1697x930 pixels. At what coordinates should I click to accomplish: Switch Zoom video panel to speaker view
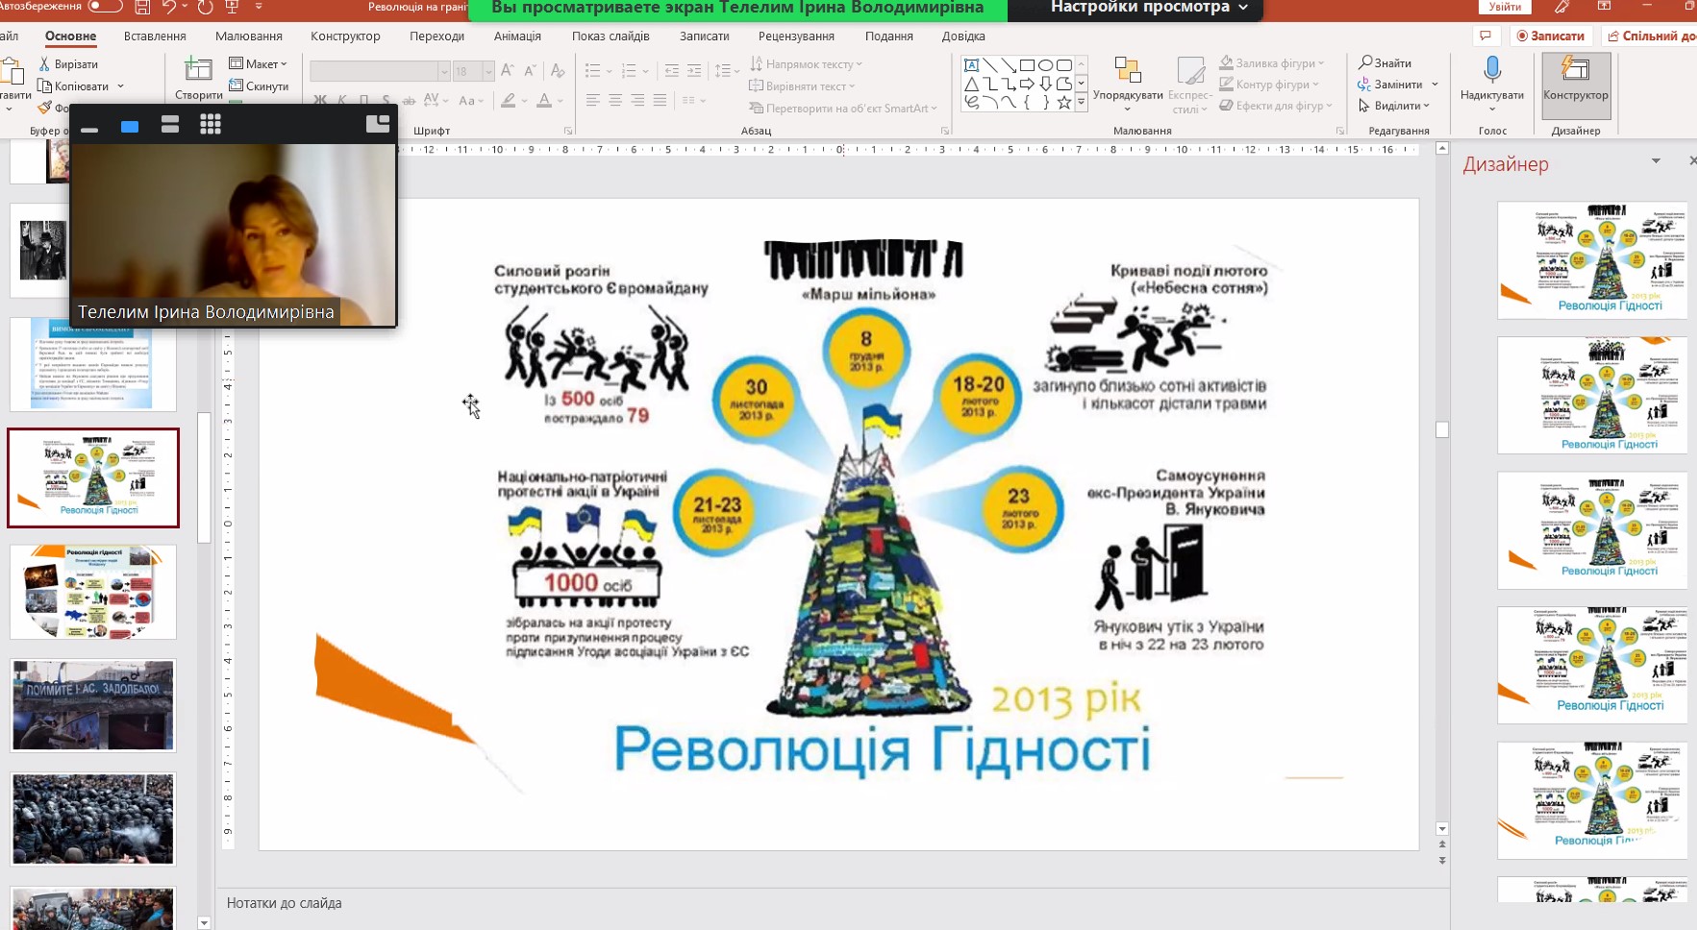(x=170, y=124)
